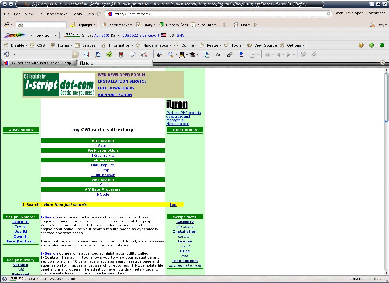The width and height of the screenshot is (389, 283).
Task: Open the Site Info dropdown
Action: 204,25
